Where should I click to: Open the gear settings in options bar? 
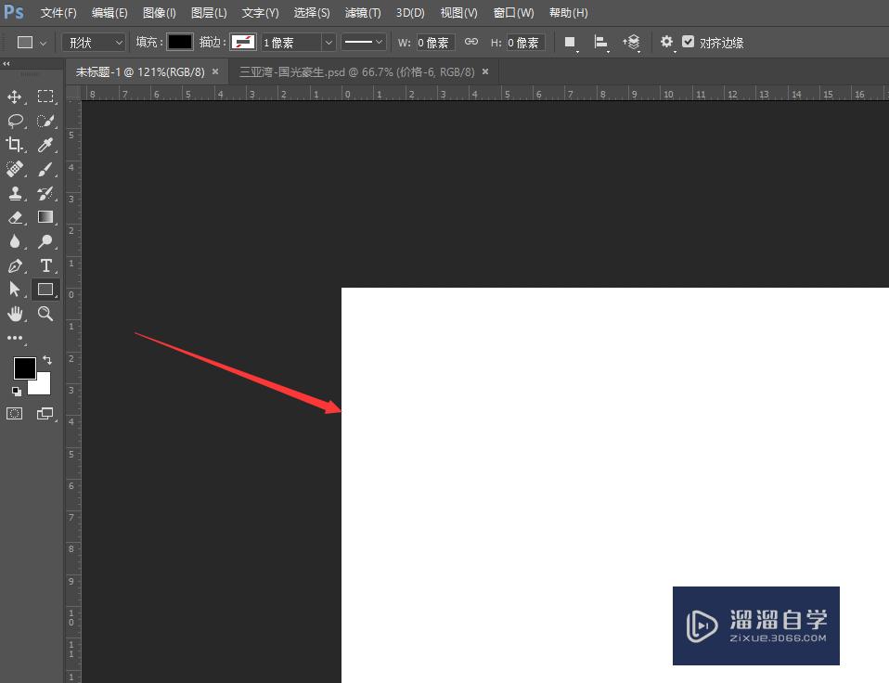point(666,42)
